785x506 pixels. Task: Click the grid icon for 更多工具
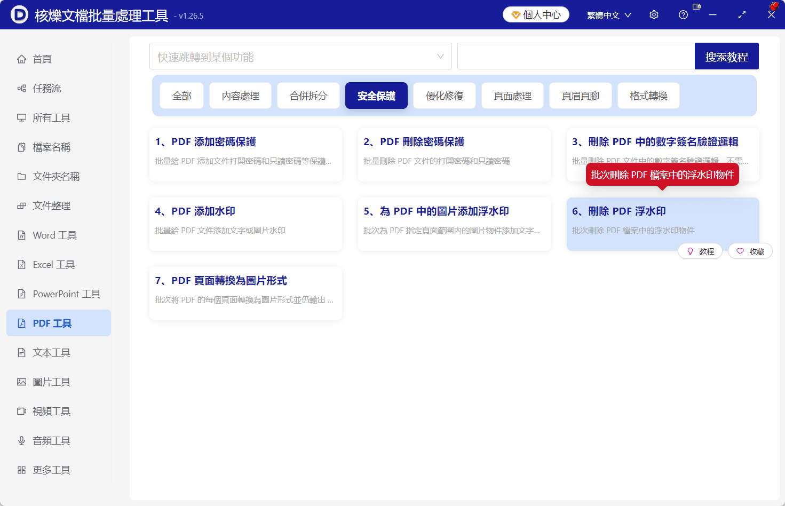(x=21, y=470)
